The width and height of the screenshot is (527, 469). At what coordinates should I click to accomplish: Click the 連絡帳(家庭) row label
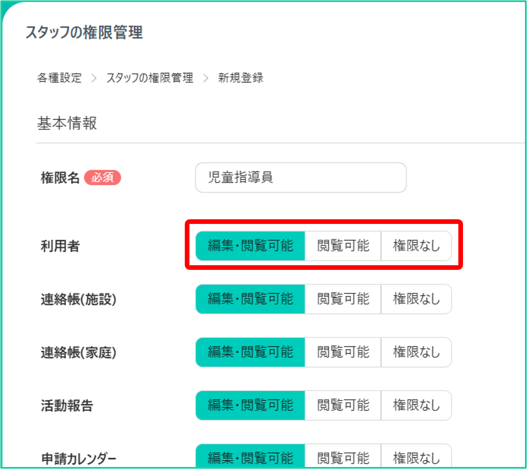coord(78,353)
